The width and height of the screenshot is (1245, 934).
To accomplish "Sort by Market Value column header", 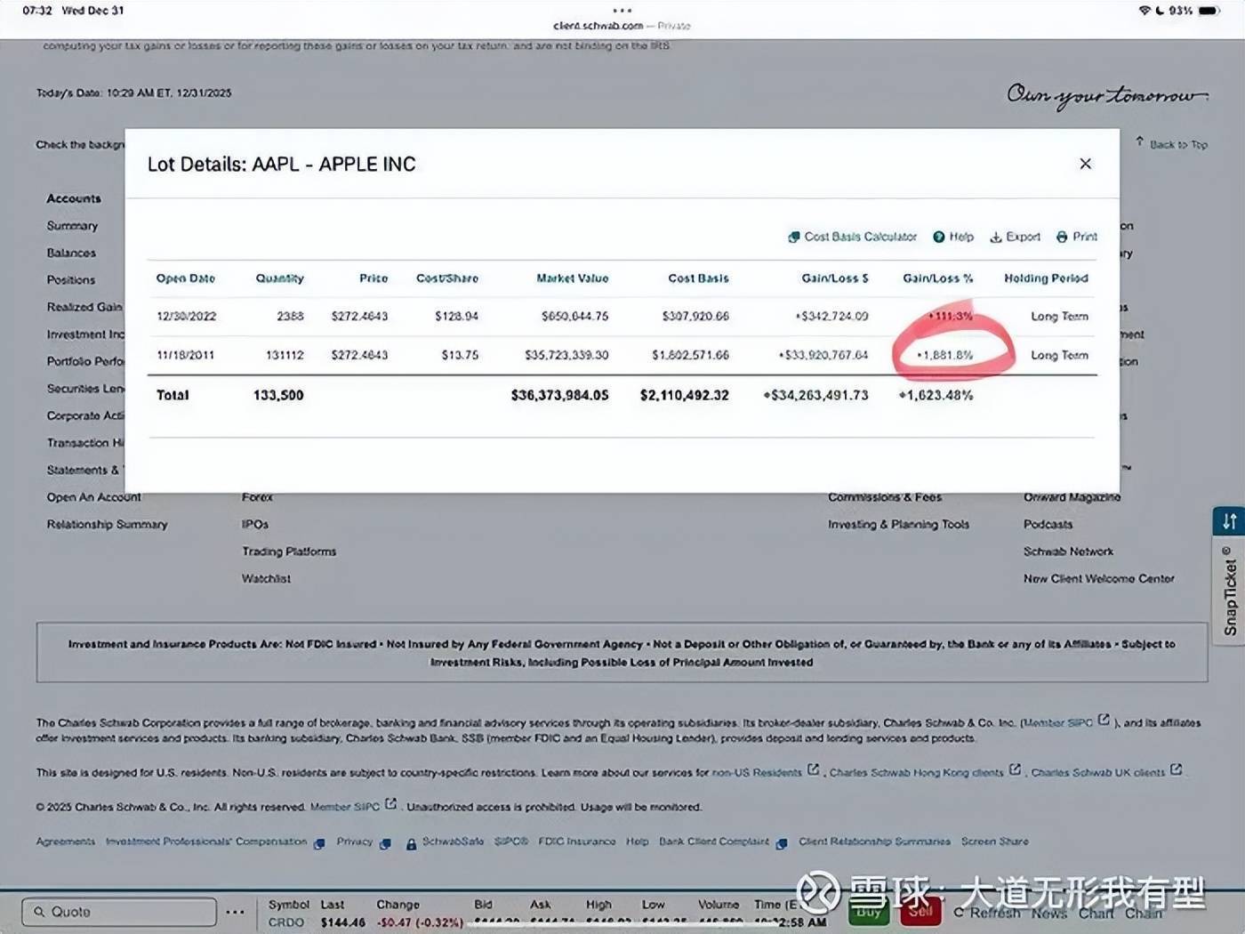I will [572, 278].
